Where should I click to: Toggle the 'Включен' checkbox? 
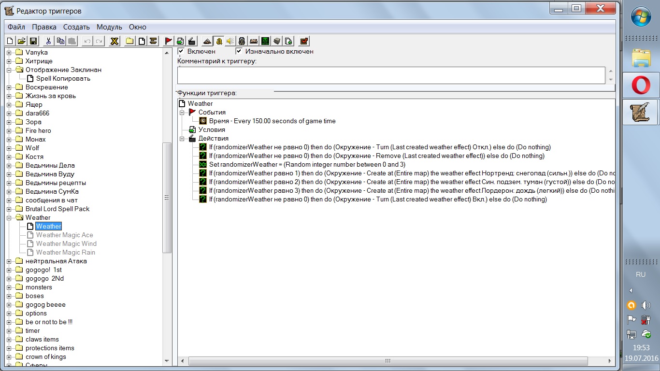(181, 51)
